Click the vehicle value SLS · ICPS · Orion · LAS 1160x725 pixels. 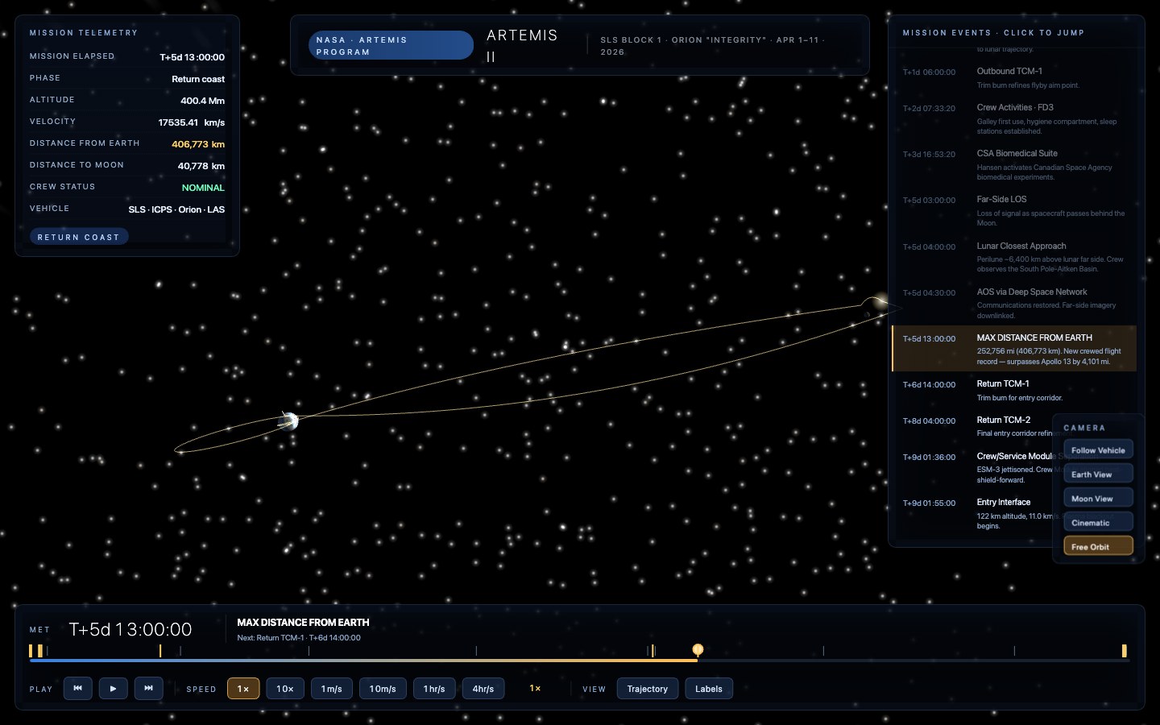pos(176,209)
